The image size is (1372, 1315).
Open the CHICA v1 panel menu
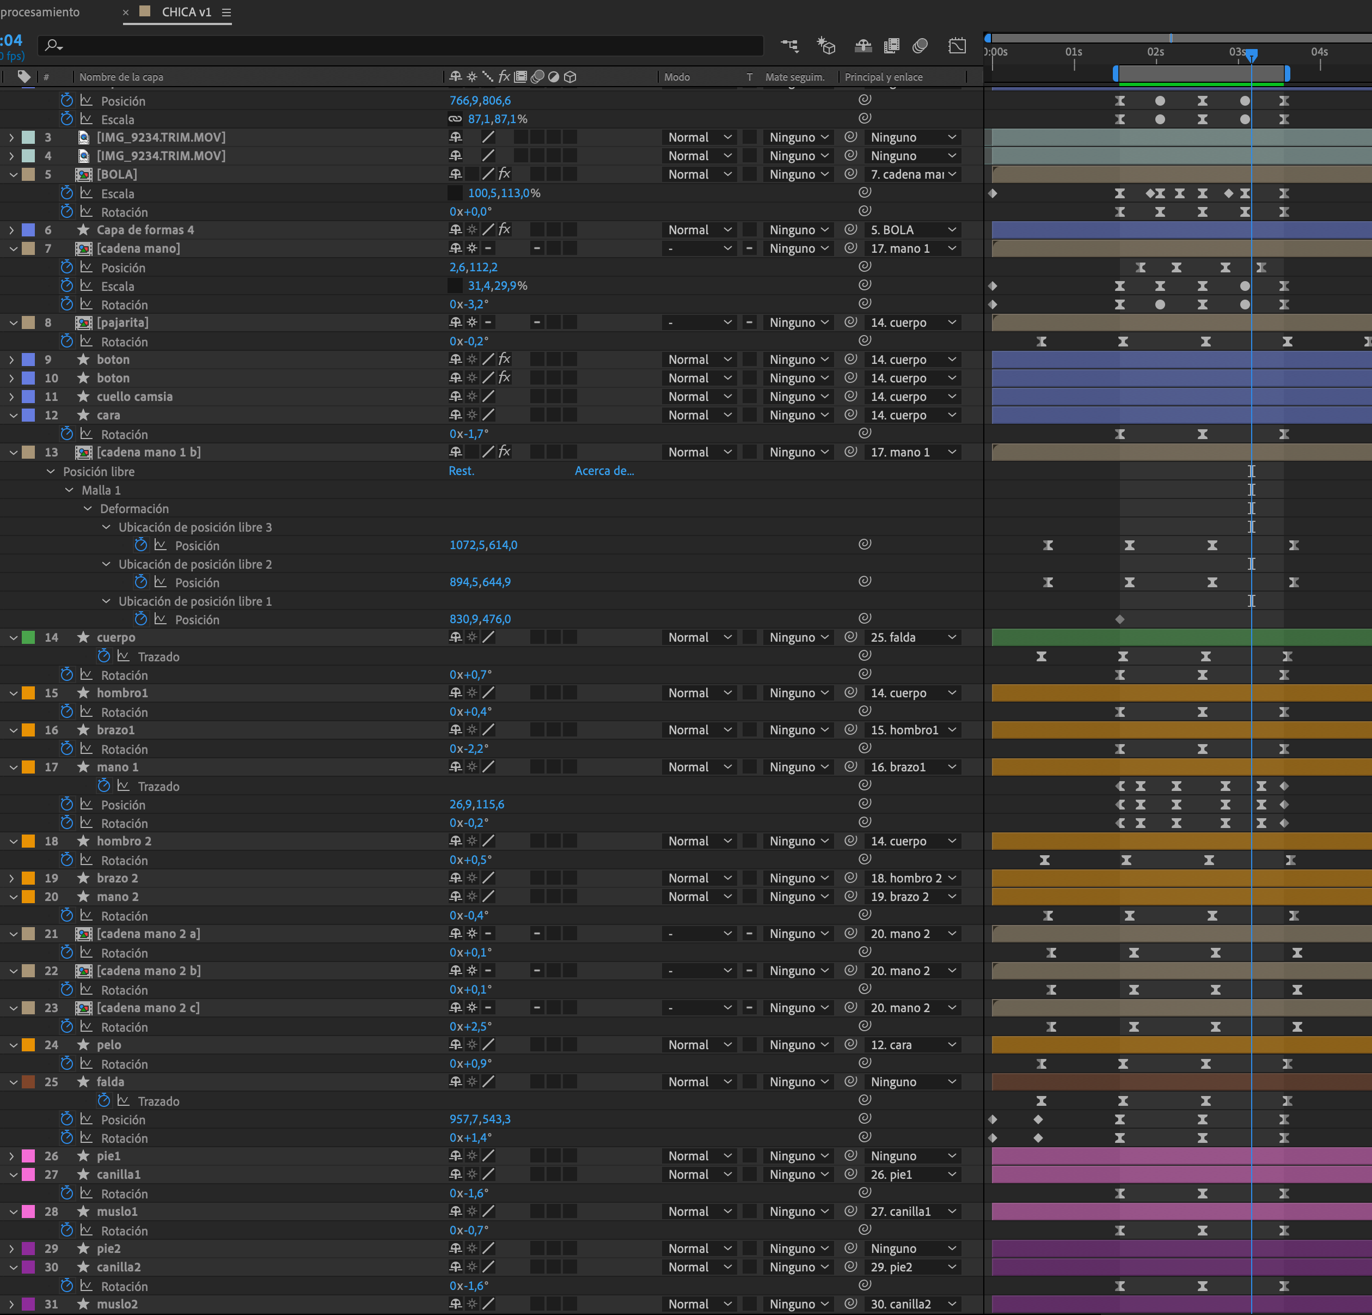click(226, 13)
